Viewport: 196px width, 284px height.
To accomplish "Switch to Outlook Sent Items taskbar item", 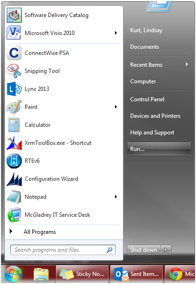I will click(136, 274).
